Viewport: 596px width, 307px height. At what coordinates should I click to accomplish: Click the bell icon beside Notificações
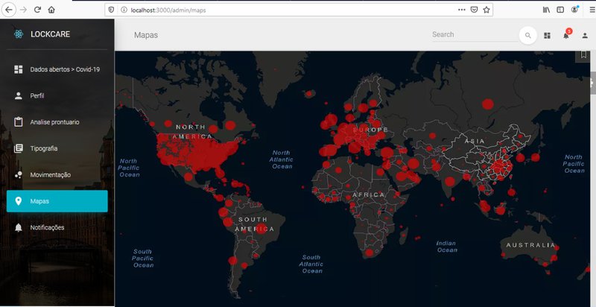[18, 227]
